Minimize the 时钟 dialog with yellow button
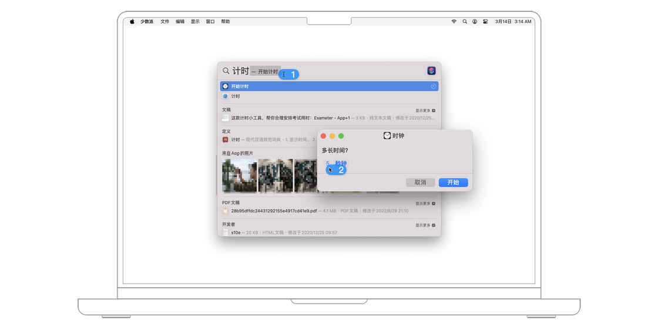The height and width of the screenshot is (329, 658). click(332, 136)
